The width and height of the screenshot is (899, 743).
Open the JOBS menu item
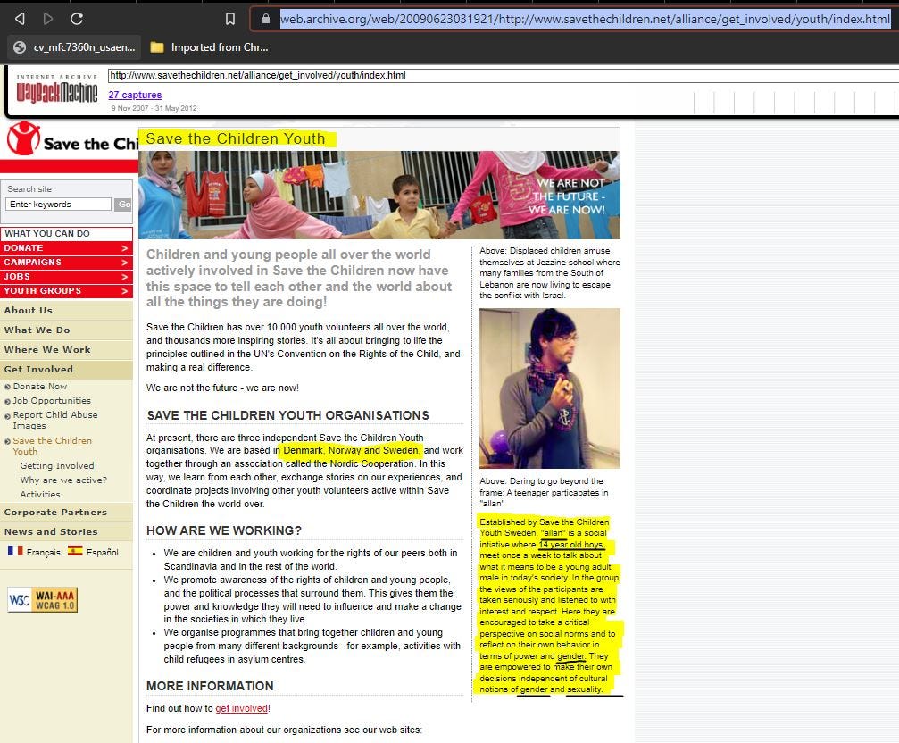66,277
